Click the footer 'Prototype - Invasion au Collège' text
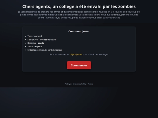The width and height of the screenshot is (158, 118). [x=75, y=84]
